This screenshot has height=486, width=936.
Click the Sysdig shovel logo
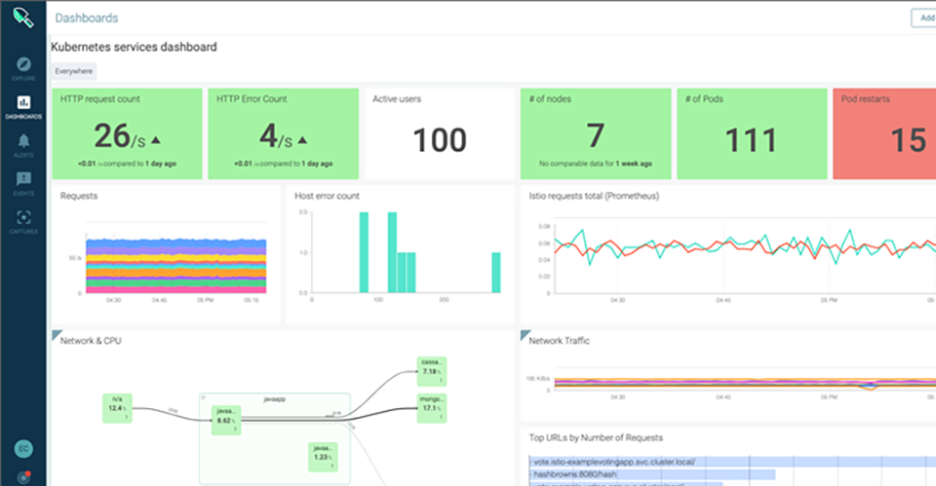tap(22, 19)
